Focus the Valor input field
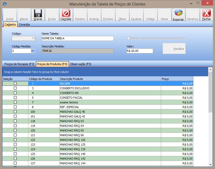This screenshot has height=169, width=215. point(139,51)
